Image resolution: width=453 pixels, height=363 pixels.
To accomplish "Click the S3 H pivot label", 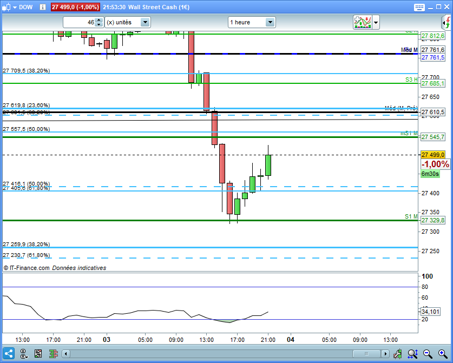I will [411, 80].
